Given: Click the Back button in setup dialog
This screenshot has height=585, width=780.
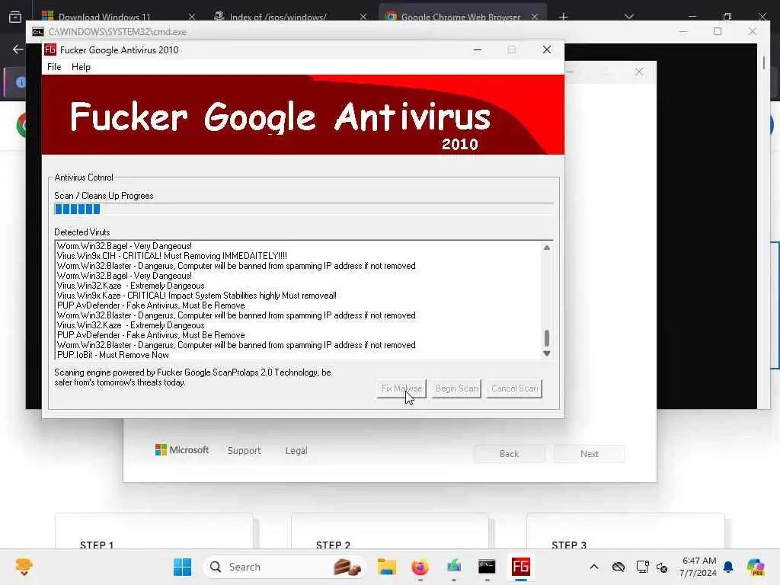Looking at the screenshot, I should pos(509,454).
